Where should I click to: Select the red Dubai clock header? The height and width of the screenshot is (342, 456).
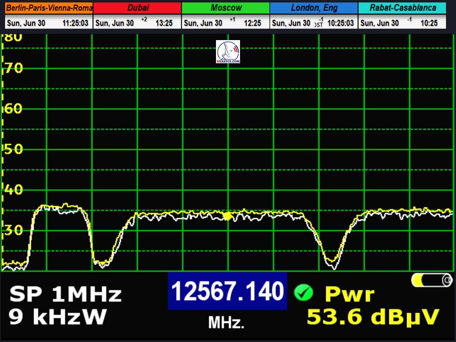(138, 8)
